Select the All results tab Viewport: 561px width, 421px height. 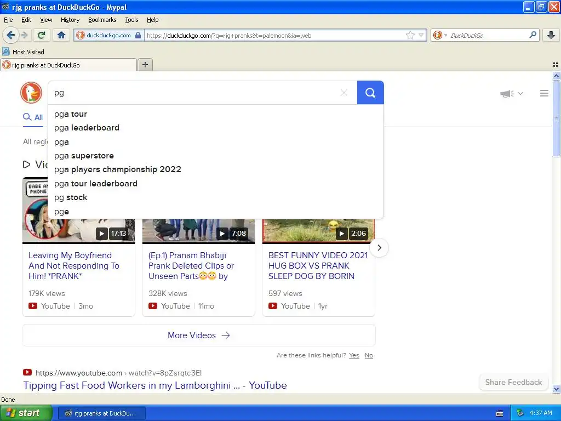click(32, 117)
